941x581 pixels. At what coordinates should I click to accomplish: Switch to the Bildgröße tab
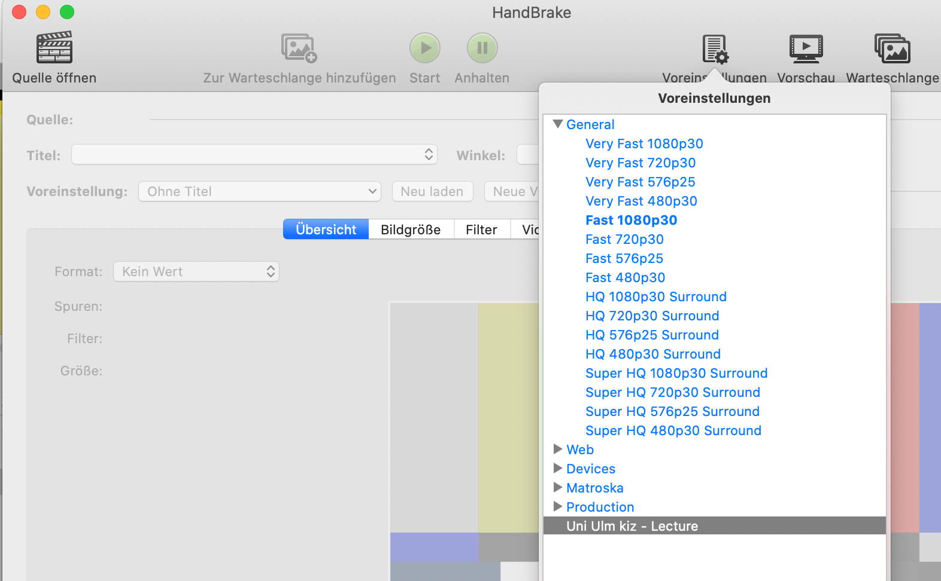pos(411,230)
